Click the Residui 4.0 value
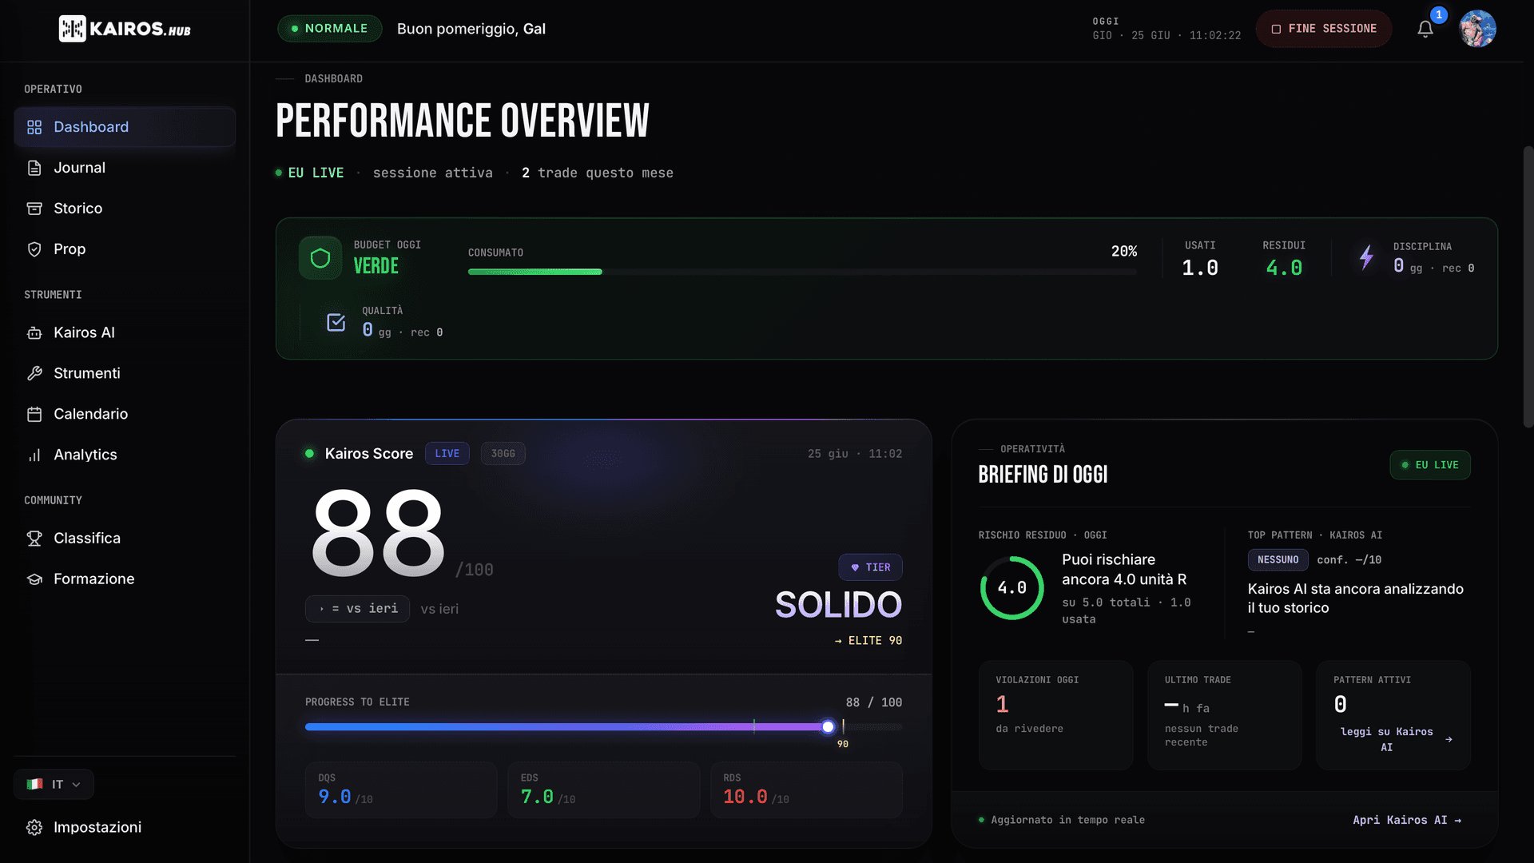This screenshot has height=863, width=1534. [1284, 268]
